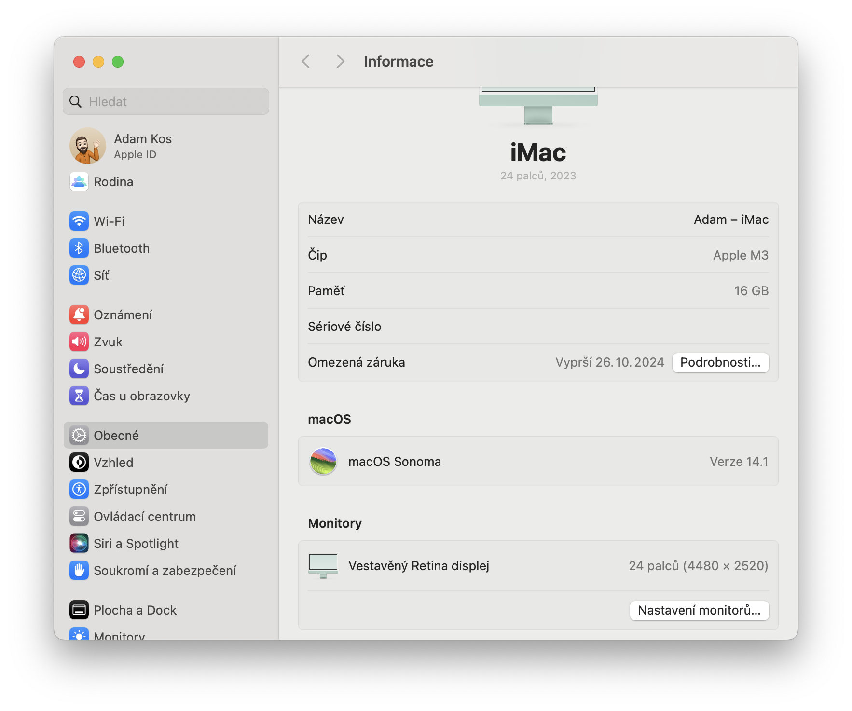Open Nastavení monitorů display settings

(x=699, y=611)
